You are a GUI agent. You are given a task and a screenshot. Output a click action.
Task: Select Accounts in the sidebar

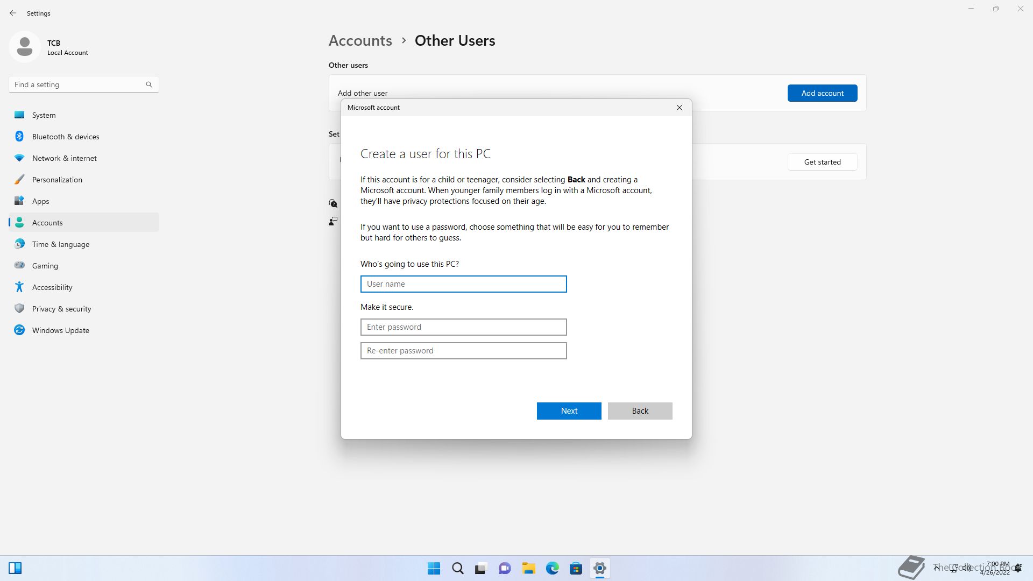click(x=84, y=223)
